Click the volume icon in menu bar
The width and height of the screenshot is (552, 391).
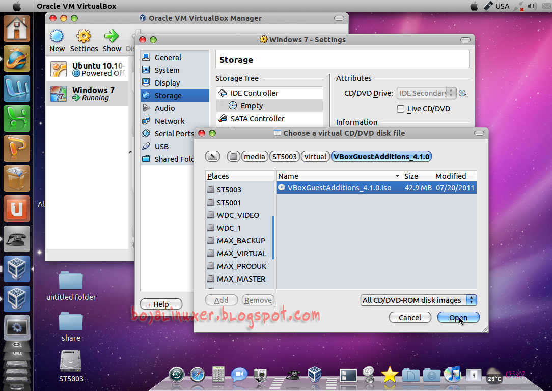coord(532,6)
